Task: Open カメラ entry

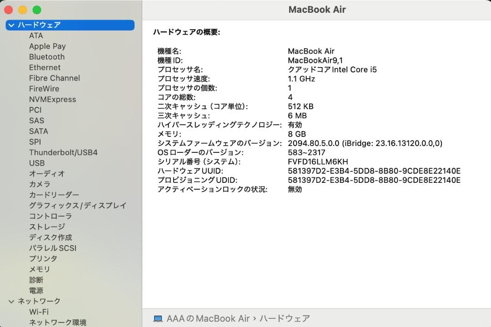Action: click(x=40, y=185)
